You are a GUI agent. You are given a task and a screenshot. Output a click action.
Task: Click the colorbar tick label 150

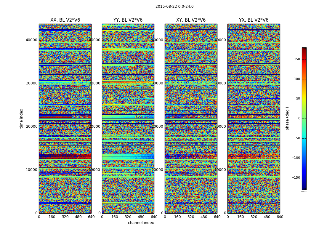point(297,59)
